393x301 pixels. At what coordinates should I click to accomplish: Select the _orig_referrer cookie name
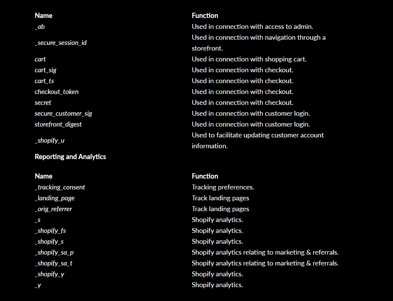click(x=53, y=209)
